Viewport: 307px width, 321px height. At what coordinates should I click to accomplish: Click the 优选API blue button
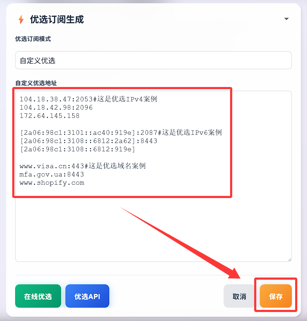[87, 296]
